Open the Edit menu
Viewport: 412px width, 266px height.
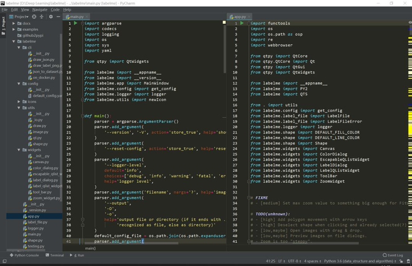pos(15,10)
